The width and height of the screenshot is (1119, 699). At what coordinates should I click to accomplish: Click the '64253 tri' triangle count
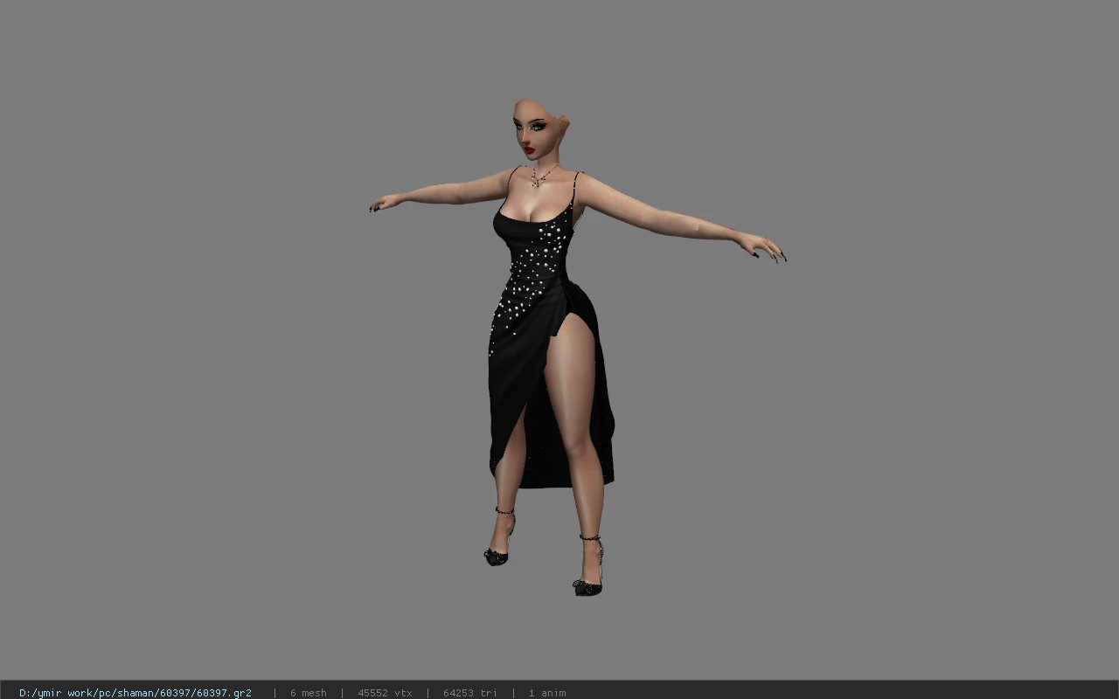coord(470,693)
